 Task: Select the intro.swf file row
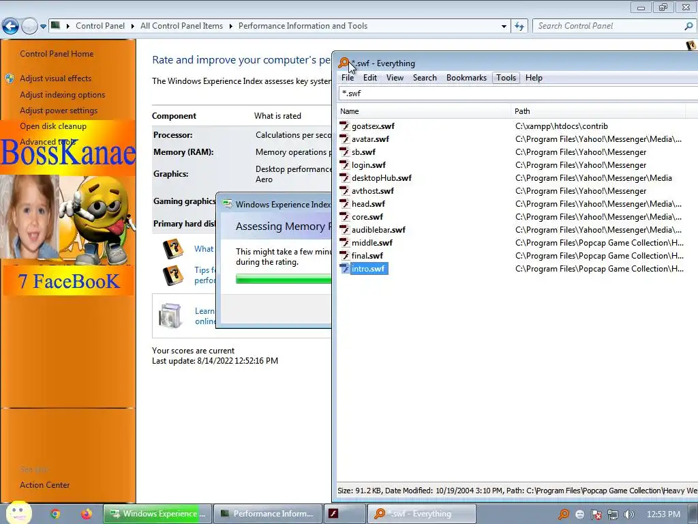pos(517,269)
